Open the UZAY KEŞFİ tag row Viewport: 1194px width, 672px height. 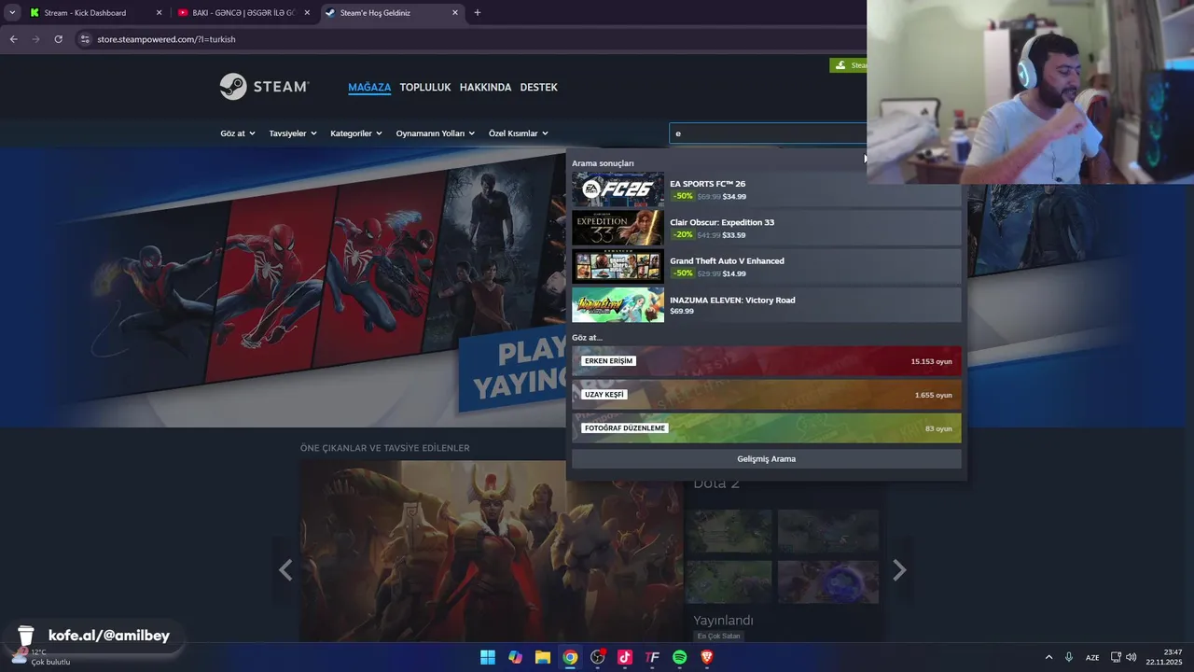pos(766,395)
